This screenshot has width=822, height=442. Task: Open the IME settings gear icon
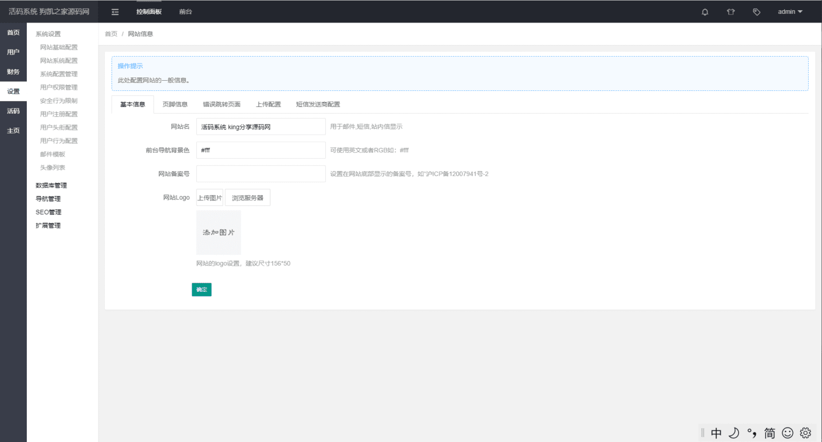point(805,433)
